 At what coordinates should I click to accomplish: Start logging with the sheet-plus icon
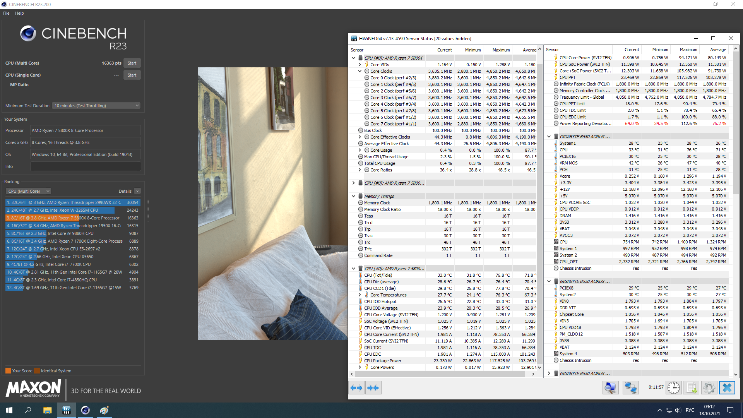click(x=692, y=388)
